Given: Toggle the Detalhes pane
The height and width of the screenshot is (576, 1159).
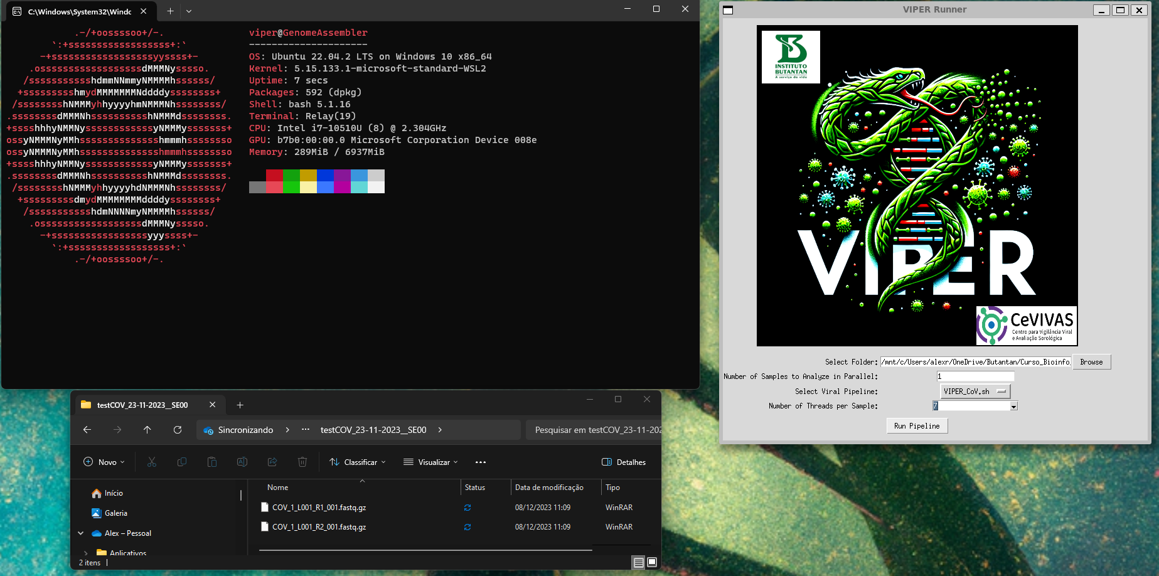Looking at the screenshot, I should [624, 462].
